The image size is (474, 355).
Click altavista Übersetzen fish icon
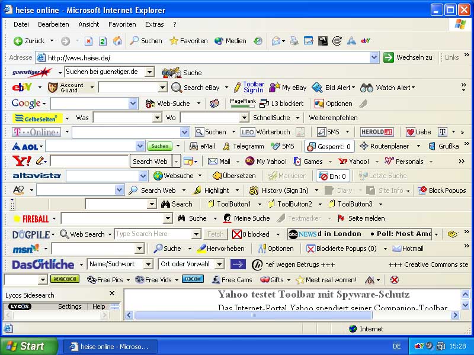coord(217,176)
